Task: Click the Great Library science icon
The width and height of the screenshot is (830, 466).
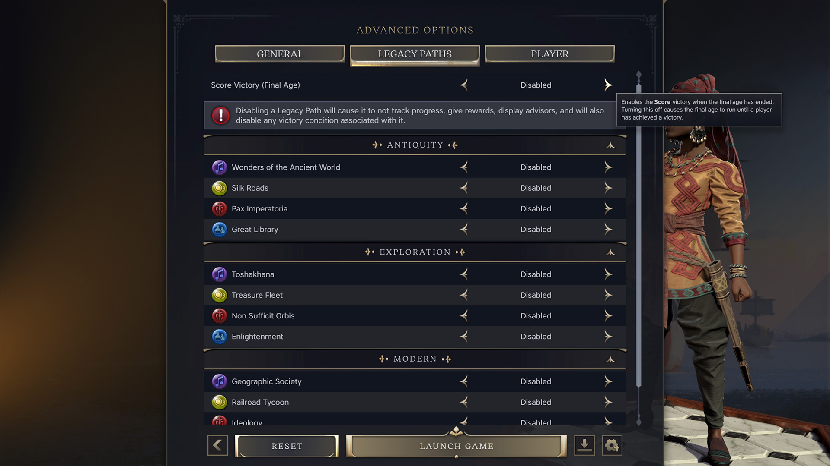Action: [x=219, y=229]
